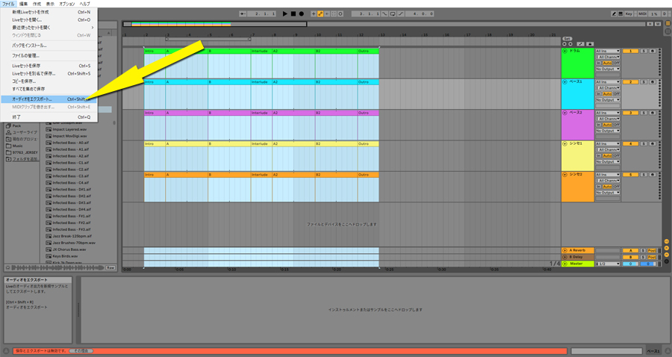Click the MIDI Arrangement Overdub plus icon
672x357 pixels.
(x=314, y=13)
